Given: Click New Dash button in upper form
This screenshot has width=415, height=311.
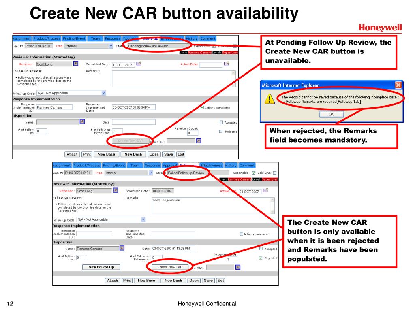Looking at the screenshot, I should point(133,154).
